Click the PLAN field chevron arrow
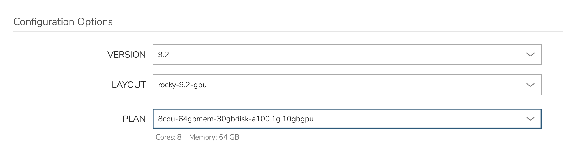577x149 pixels. [530, 119]
